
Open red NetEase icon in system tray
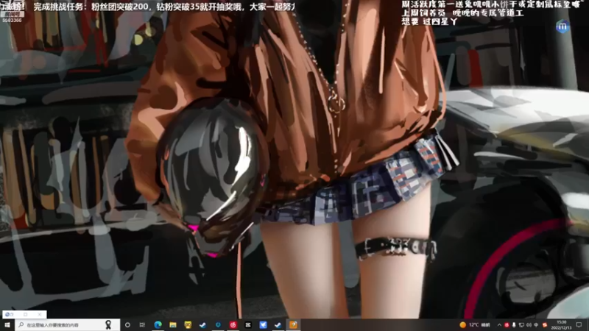(x=507, y=325)
